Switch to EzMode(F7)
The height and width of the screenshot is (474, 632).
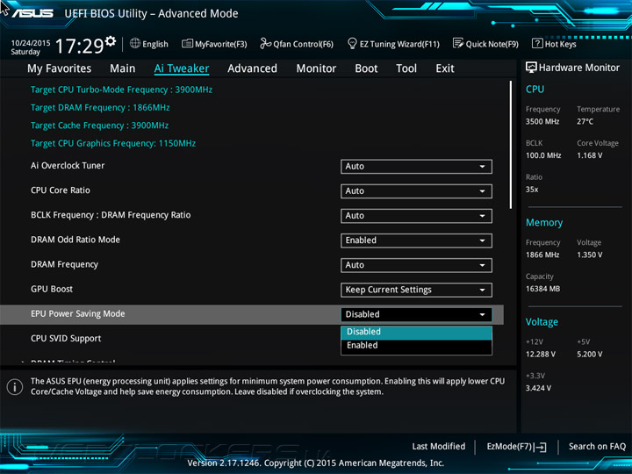click(516, 447)
